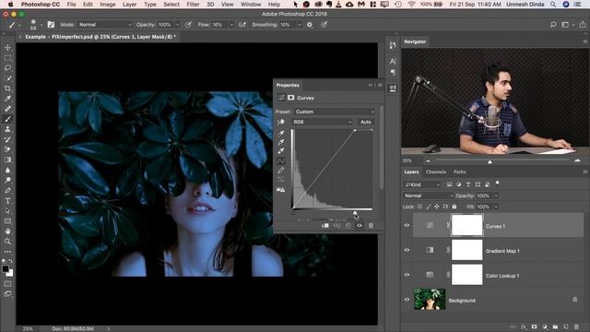Open macOS Spotlight search icon
The height and width of the screenshot is (332, 590).
click(x=553, y=5)
